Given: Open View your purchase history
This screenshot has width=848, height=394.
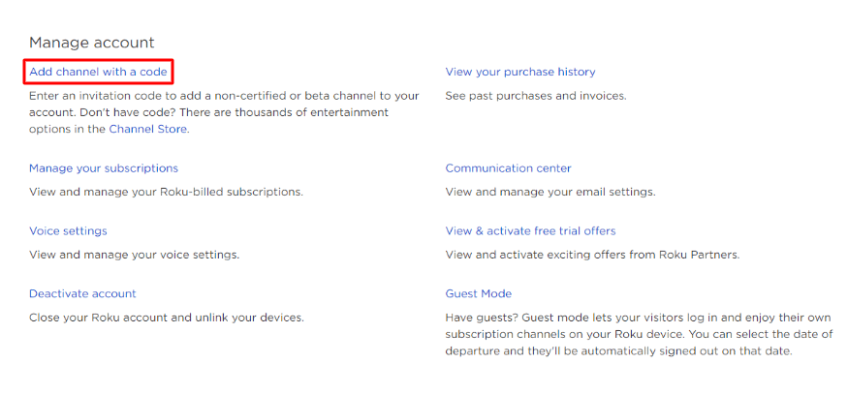Looking at the screenshot, I should click(519, 72).
